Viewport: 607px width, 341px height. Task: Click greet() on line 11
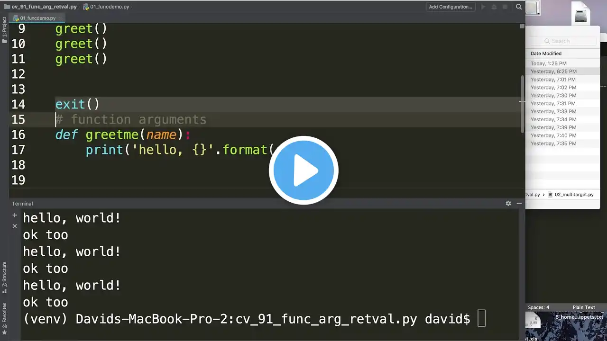(x=81, y=59)
